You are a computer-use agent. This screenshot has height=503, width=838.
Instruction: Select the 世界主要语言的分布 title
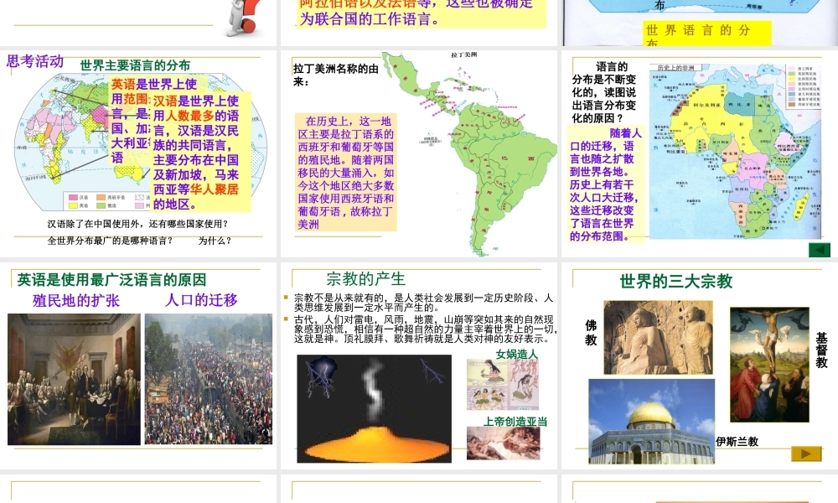click(135, 65)
